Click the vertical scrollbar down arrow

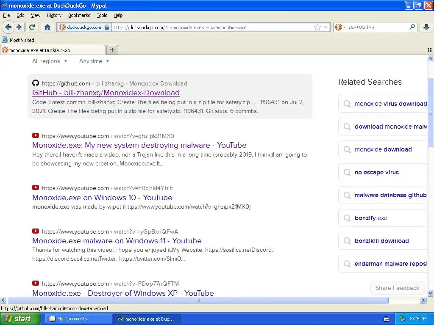431,293
